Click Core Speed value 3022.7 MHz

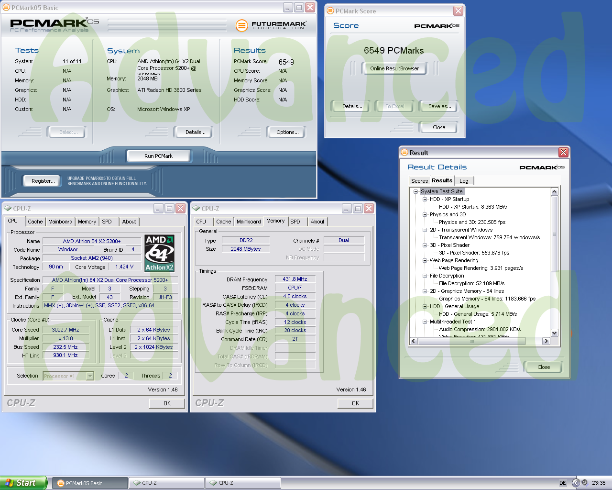click(66, 330)
